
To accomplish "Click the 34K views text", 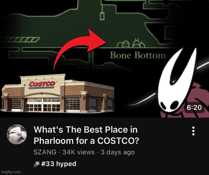I will coord(78,152).
